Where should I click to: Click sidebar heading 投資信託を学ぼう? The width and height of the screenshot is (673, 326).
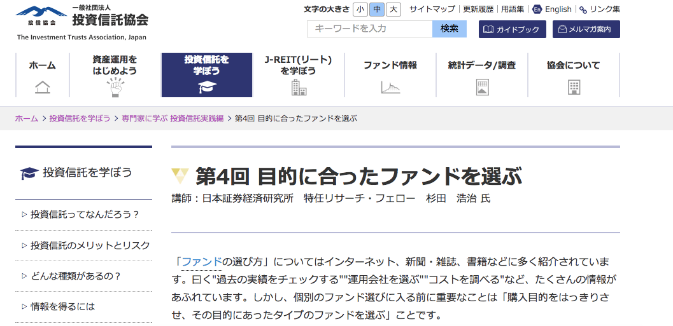(87, 173)
